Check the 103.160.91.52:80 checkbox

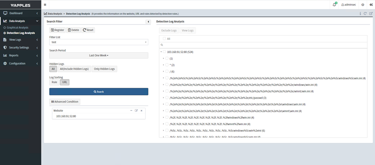164,52
